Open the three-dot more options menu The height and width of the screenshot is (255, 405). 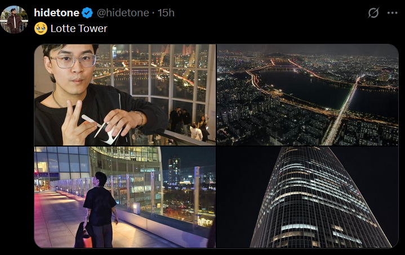pyautogui.click(x=392, y=13)
